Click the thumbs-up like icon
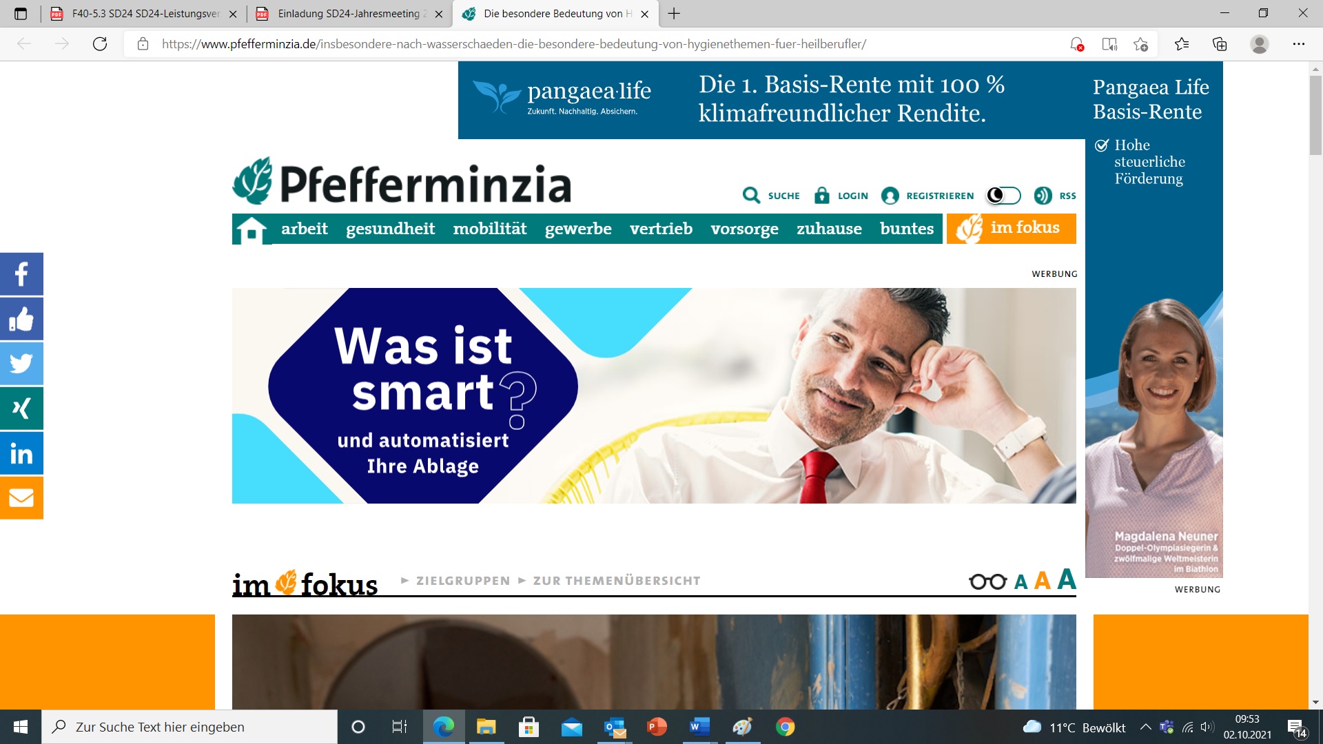This screenshot has width=1323, height=744. pos(21,319)
